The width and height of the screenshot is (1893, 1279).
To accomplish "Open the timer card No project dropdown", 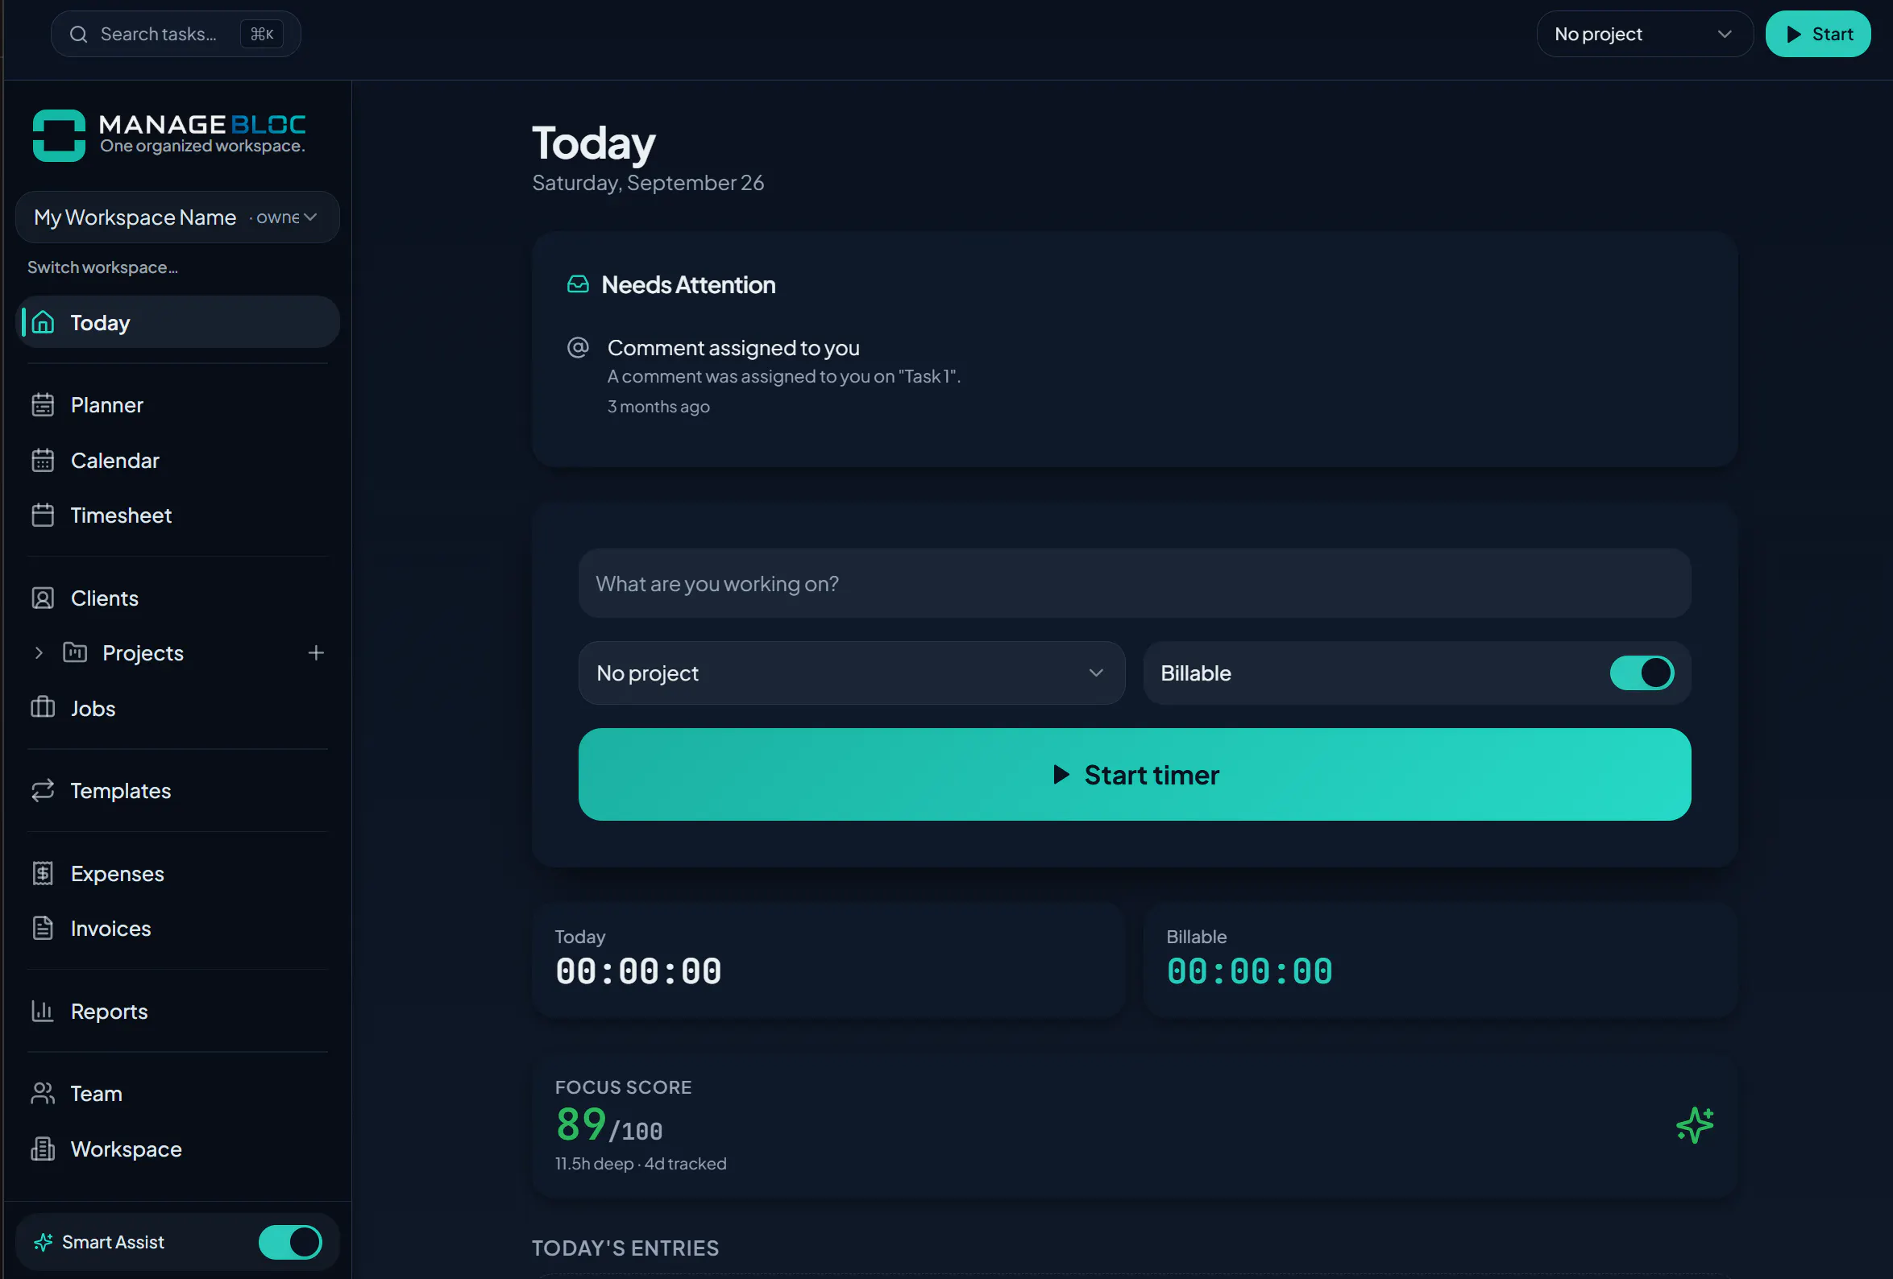I will [851, 673].
